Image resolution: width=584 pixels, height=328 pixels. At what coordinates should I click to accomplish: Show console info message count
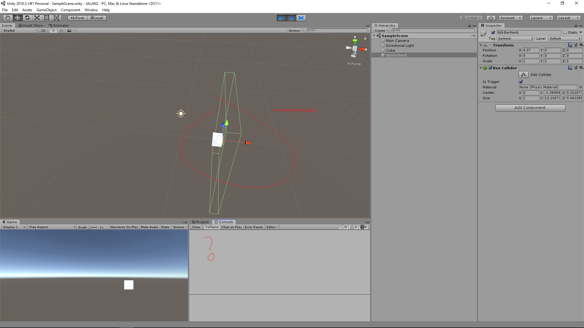coord(343,227)
